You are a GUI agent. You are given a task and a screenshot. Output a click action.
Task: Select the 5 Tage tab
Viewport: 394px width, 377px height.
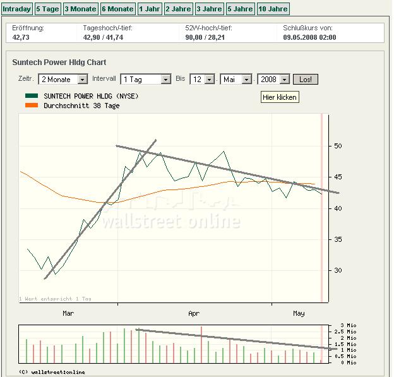[x=47, y=9]
